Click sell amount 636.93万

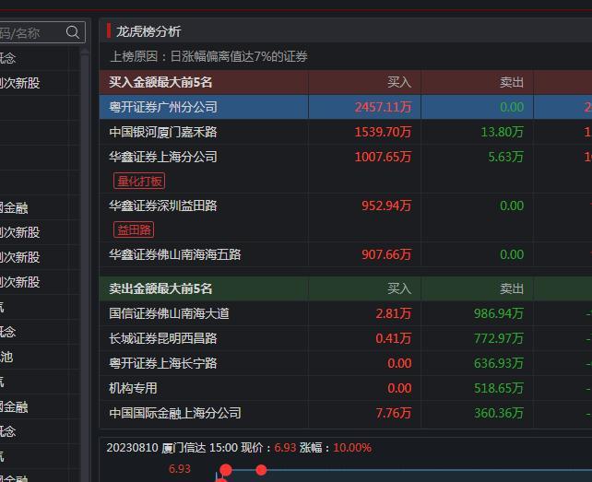coord(499,363)
